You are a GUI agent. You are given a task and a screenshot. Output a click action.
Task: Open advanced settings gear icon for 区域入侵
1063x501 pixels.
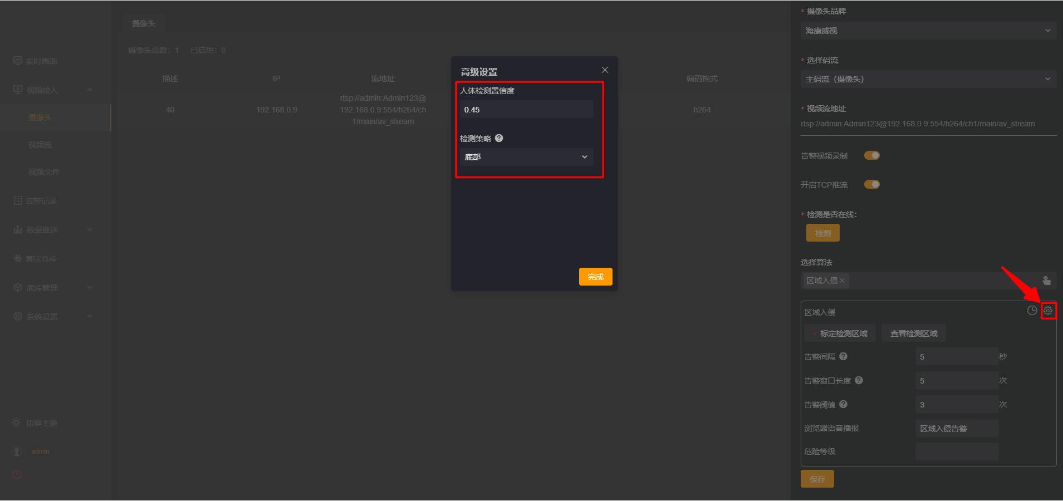coord(1048,311)
